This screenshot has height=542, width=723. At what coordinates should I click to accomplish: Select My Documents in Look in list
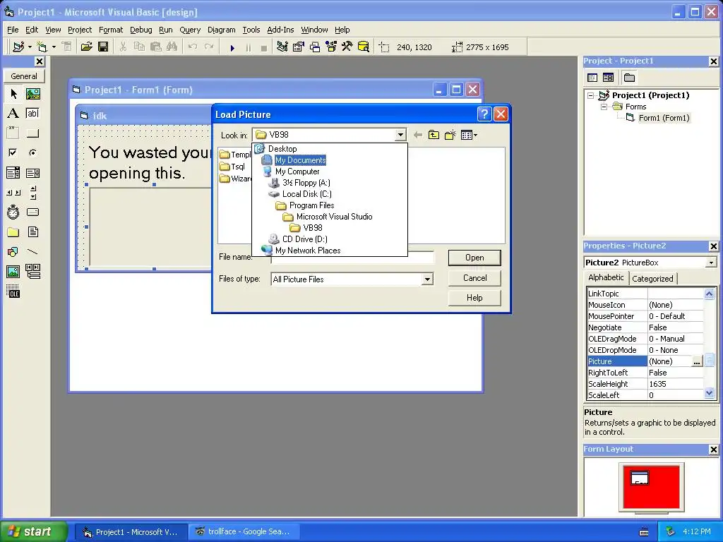coord(300,160)
